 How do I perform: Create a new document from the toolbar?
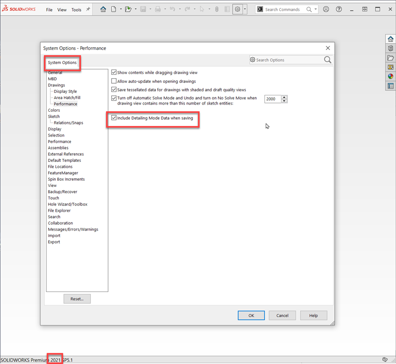tap(114, 9)
